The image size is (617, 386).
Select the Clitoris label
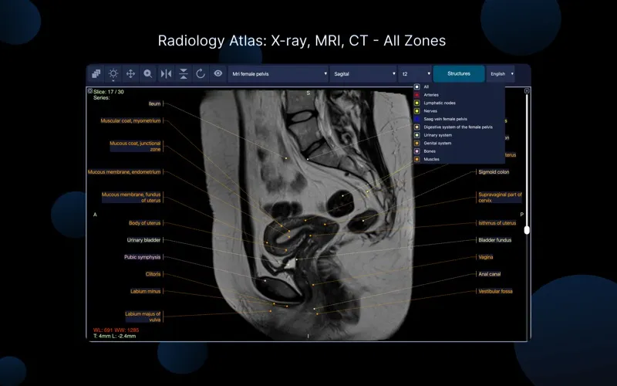(153, 274)
